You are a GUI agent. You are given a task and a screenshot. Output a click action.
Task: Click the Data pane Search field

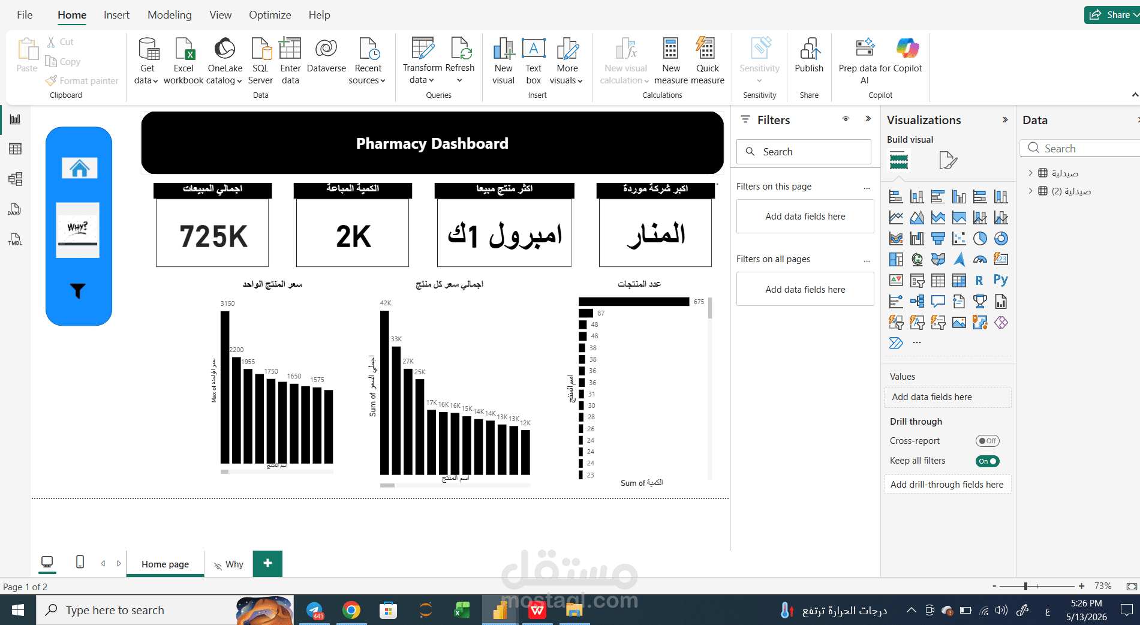[1079, 148]
